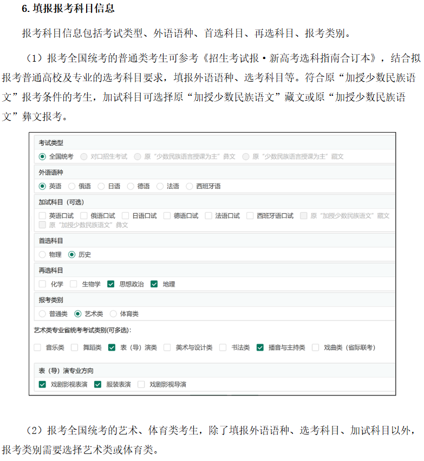
Task: Uncheck the 思想政治 subject checkbox
Action: coord(111,284)
